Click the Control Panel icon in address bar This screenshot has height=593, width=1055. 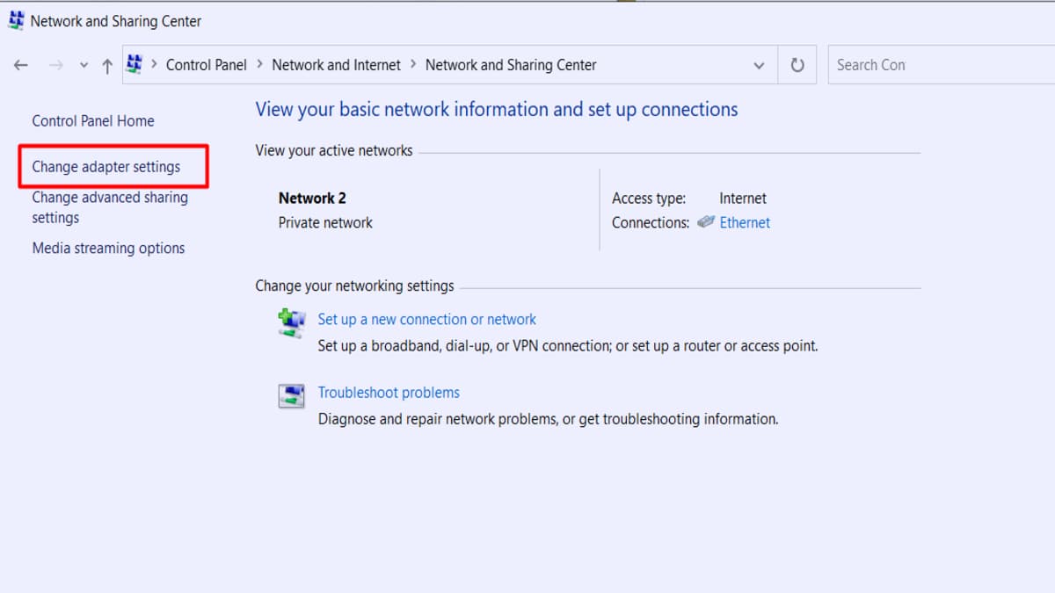coord(135,64)
